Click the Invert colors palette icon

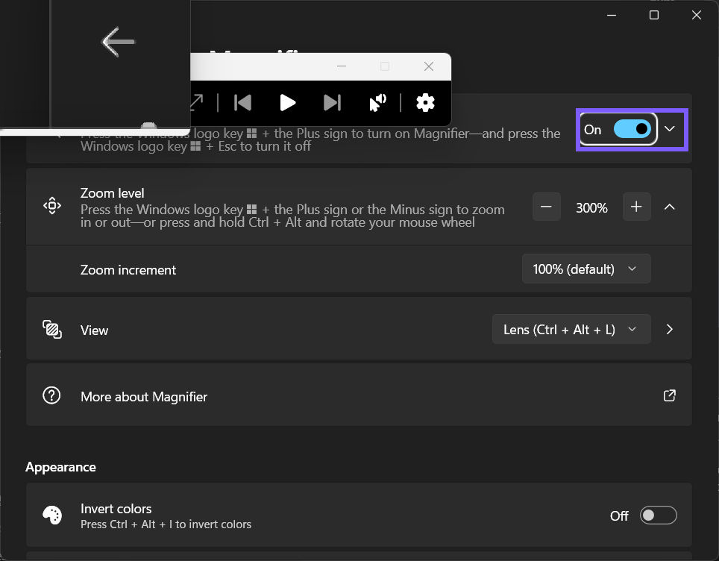point(52,515)
